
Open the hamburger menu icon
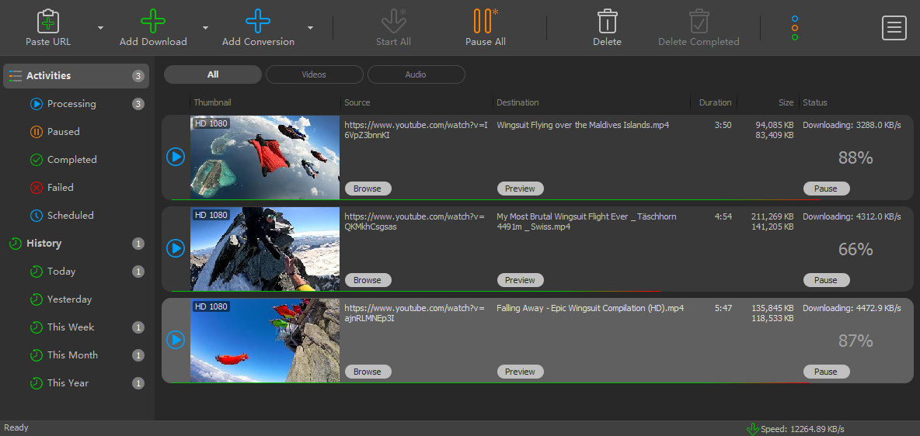click(x=894, y=27)
